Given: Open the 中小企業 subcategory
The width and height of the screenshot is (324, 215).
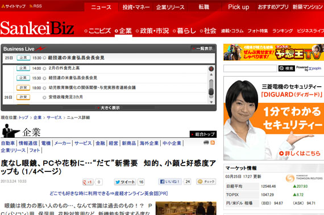Looking at the screenshot, I should pyautogui.click(x=172, y=144).
